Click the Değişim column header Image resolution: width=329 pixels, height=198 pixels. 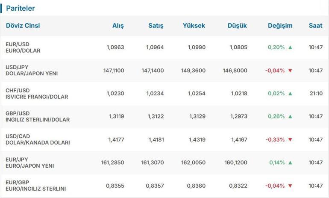280,26
